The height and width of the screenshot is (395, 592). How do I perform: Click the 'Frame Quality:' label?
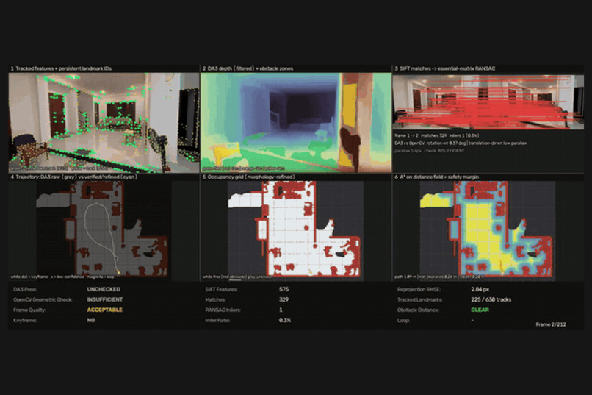(x=29, y=310)
